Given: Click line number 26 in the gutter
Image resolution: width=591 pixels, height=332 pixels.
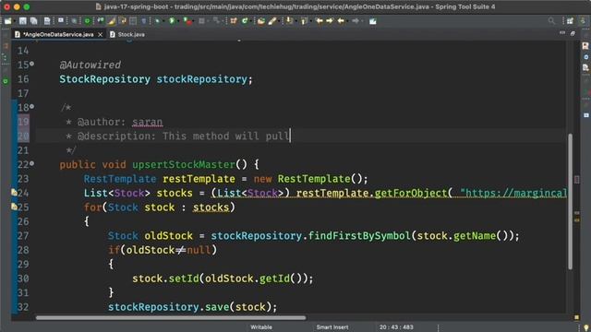Looking at the screenshot, I should [22, 221].
